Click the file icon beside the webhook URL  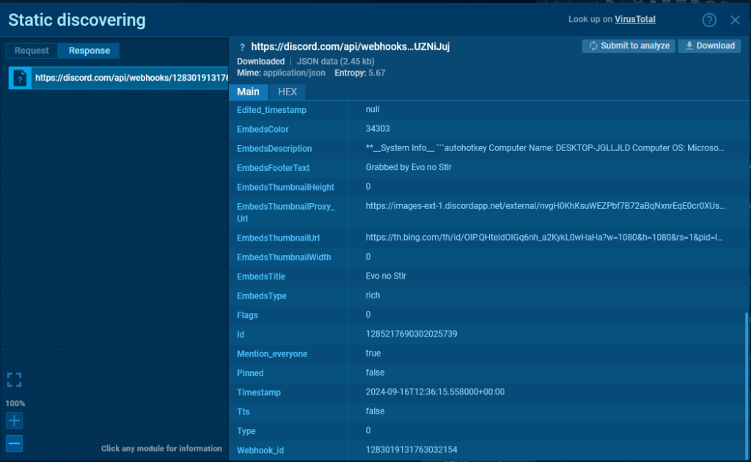21,77
